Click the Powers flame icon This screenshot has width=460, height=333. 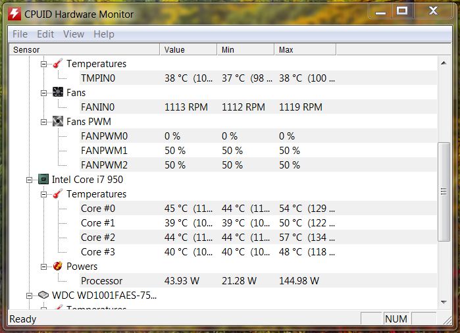coord(58,266)
